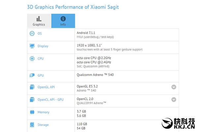This screenshot has height=132, width=198.
Task: Click the OpenGL API cube icon
Action: [x=32, y=87]
